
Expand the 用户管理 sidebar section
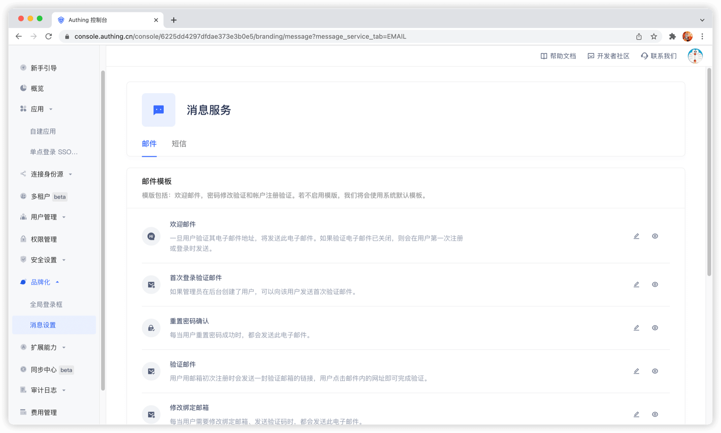44,217
